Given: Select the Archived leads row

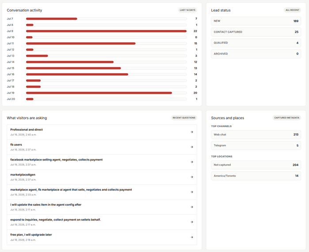Looking at the screenshot, I should pyautogui.click(x=256, y=54).
